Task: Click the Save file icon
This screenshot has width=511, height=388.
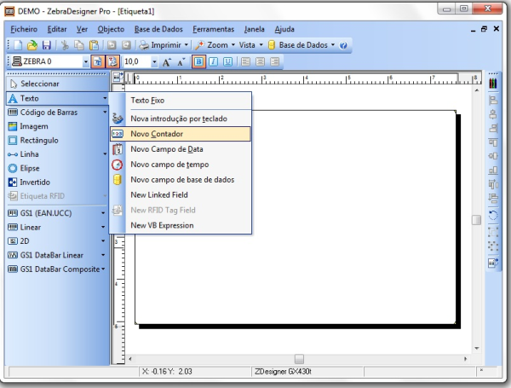Action: (45, 45)
